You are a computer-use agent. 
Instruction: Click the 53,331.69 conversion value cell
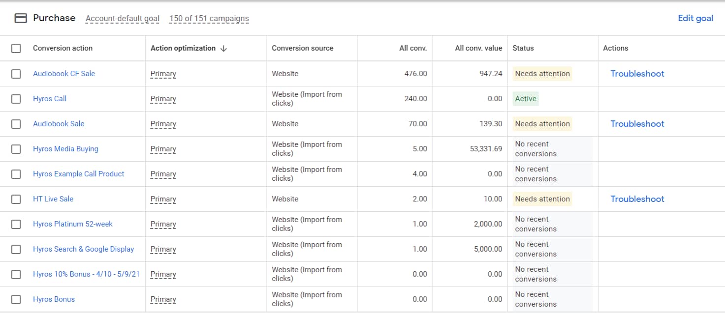486,149
